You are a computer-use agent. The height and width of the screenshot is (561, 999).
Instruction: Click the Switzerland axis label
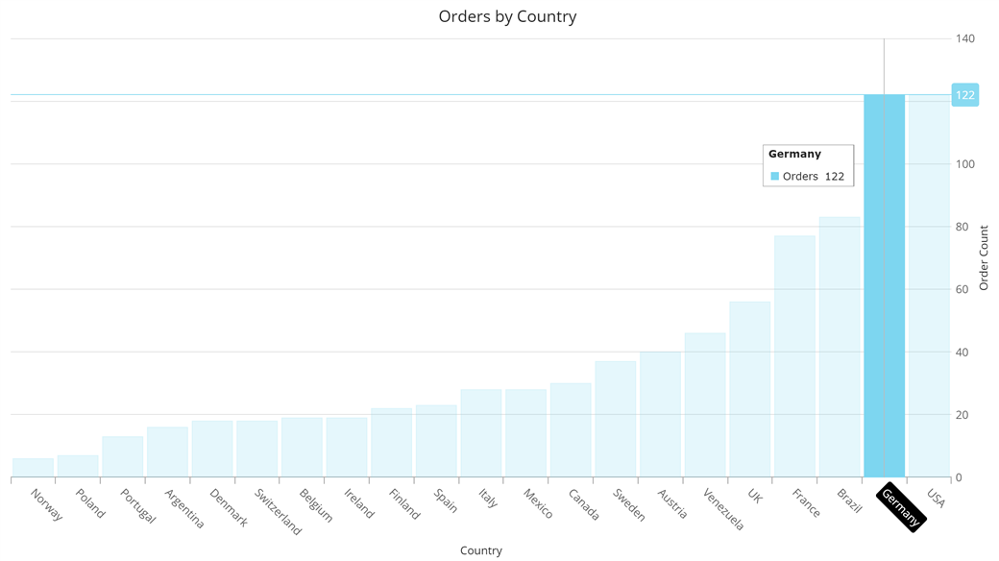point(279,511)
